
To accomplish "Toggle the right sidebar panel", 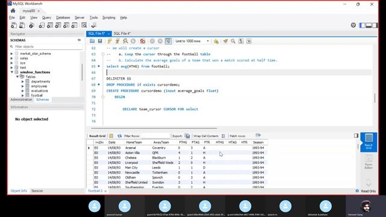I will click(x=375, y=25).
